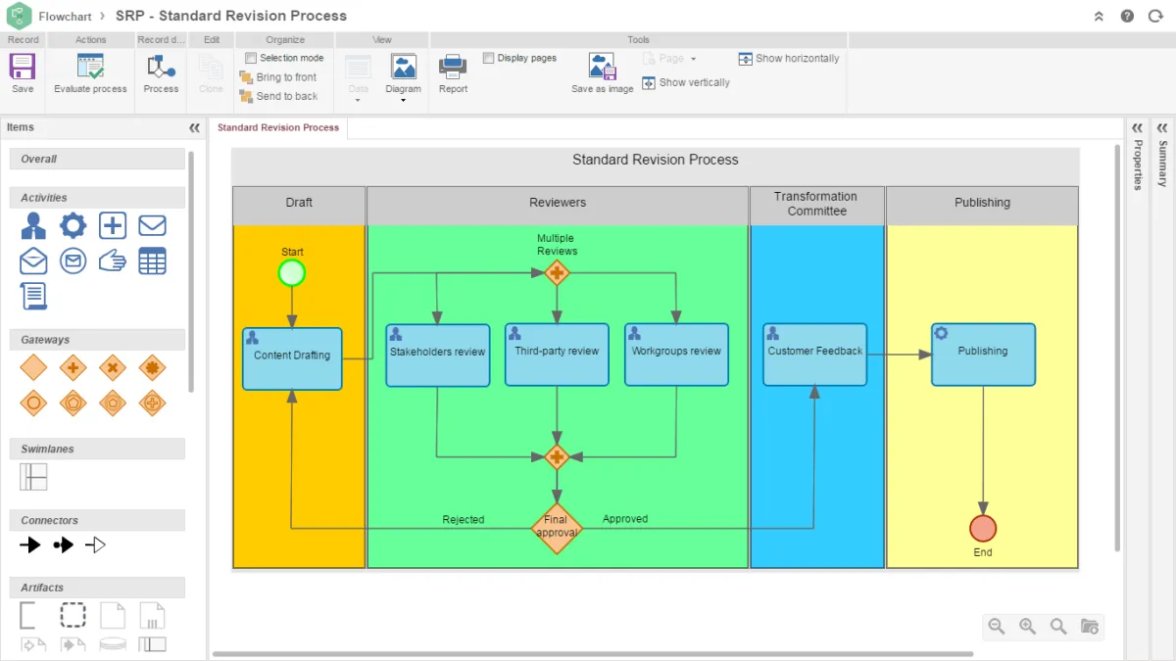Expand the Properties side panel
The height and width of the screenshot is (661, 1176).
(x=1137, y=128)
